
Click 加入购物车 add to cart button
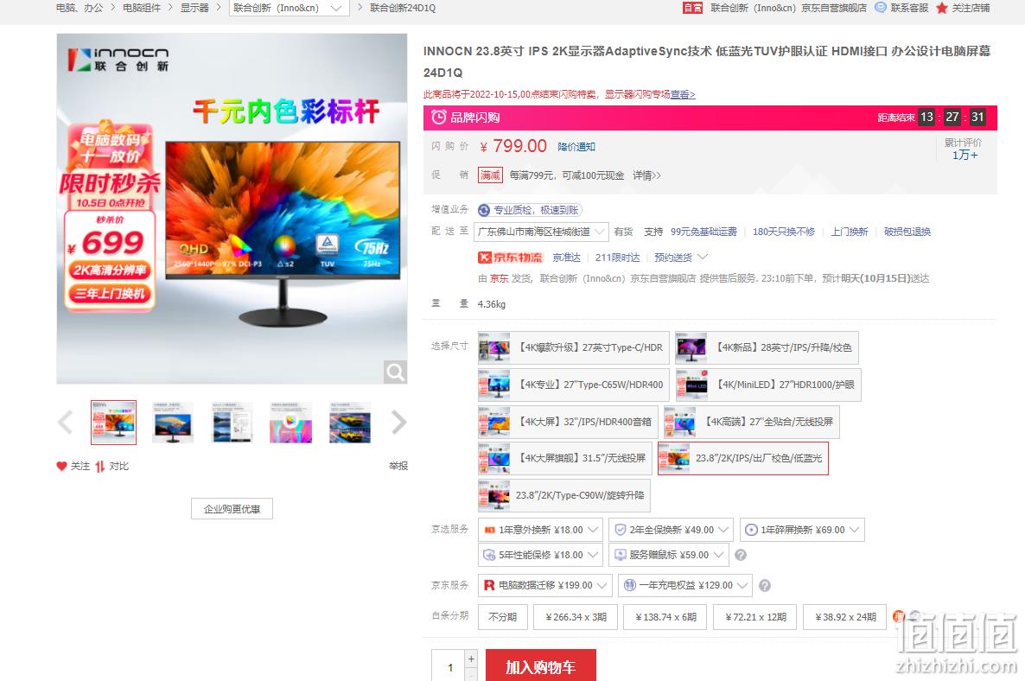click(x=541, y=666)
